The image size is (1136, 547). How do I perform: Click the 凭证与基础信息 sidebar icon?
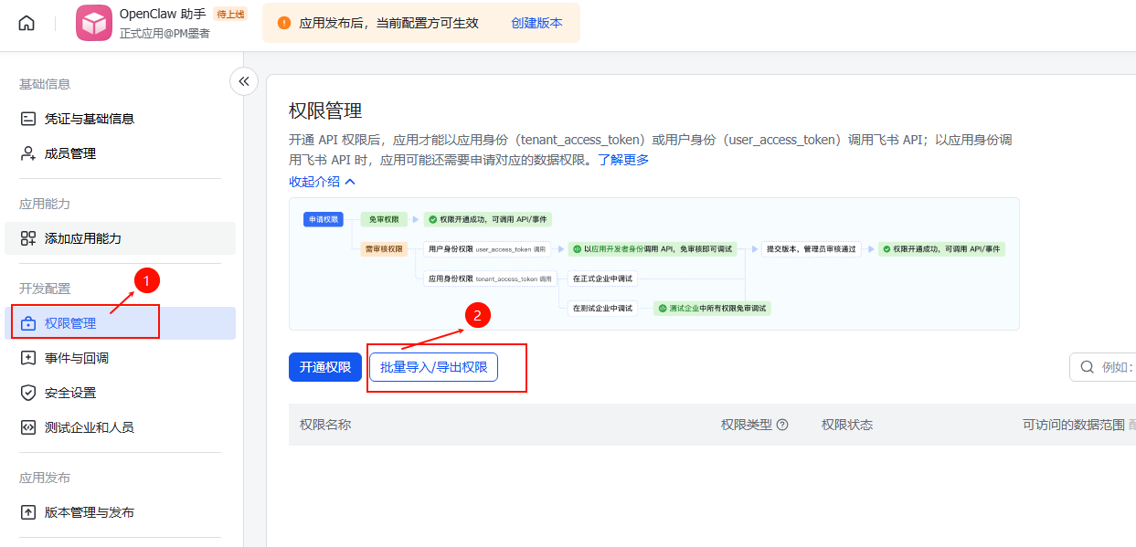point(28,119)
